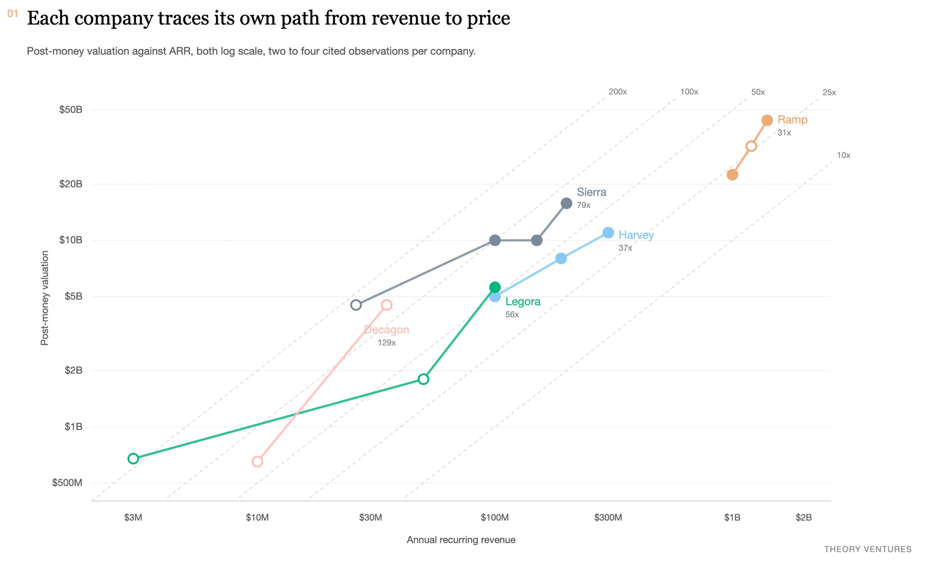Click the 10x multiple guide label
The image size is (952, 562).
click(x=843, y=155)
